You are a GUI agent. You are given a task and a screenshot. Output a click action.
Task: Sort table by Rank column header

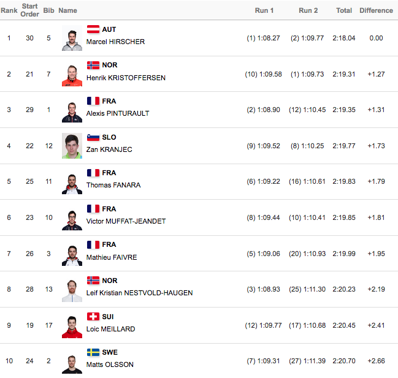pos(9,10)
